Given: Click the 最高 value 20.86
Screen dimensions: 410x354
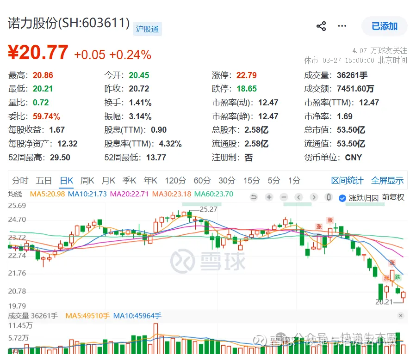Looking at the screenshot, I should click(x=43, y=75).
